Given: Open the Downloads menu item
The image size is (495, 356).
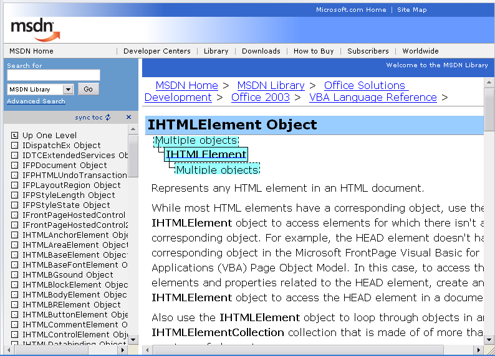Looking at the screenshot, I should 261,51.
